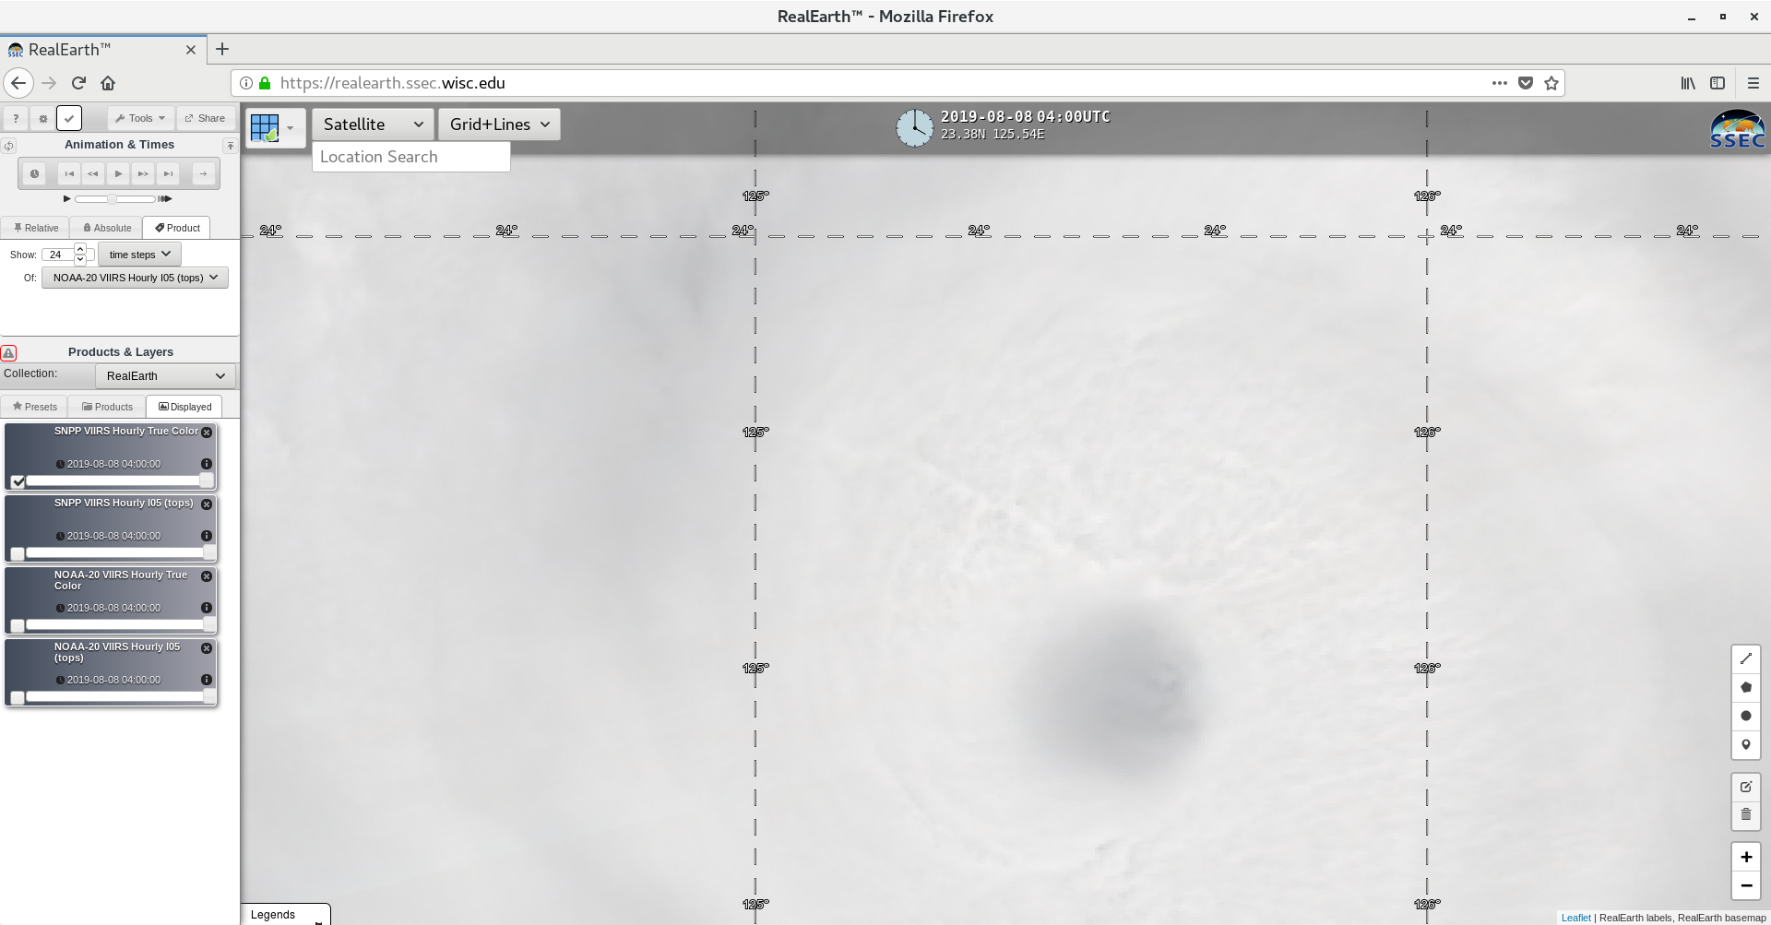Open the Collection RealEarth dropdown
Viewport: 1771px width, 925px height.
[x=165, y=376]
